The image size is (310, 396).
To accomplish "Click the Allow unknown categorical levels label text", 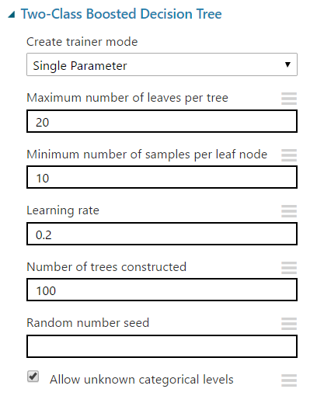I will (141, 380).
